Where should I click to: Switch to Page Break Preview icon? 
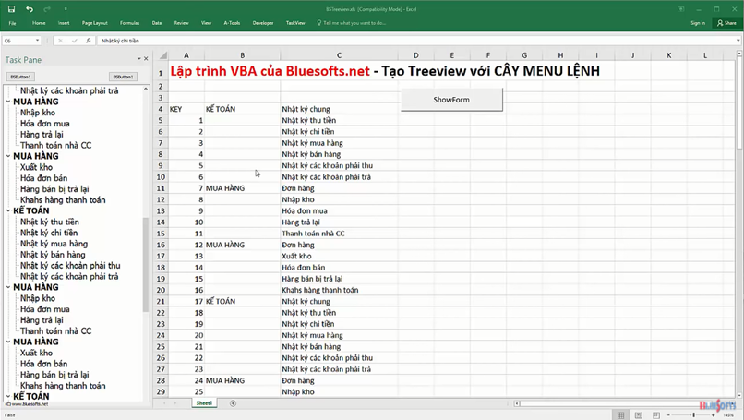(656, 415)
